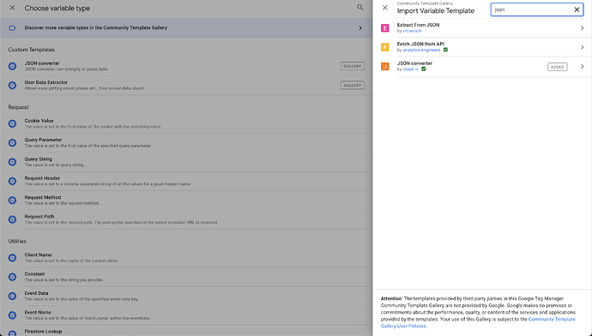Open Extract From JSON template result
Image resolution: width=592 pixels, height=336 pixels.
tap(482, 28)
